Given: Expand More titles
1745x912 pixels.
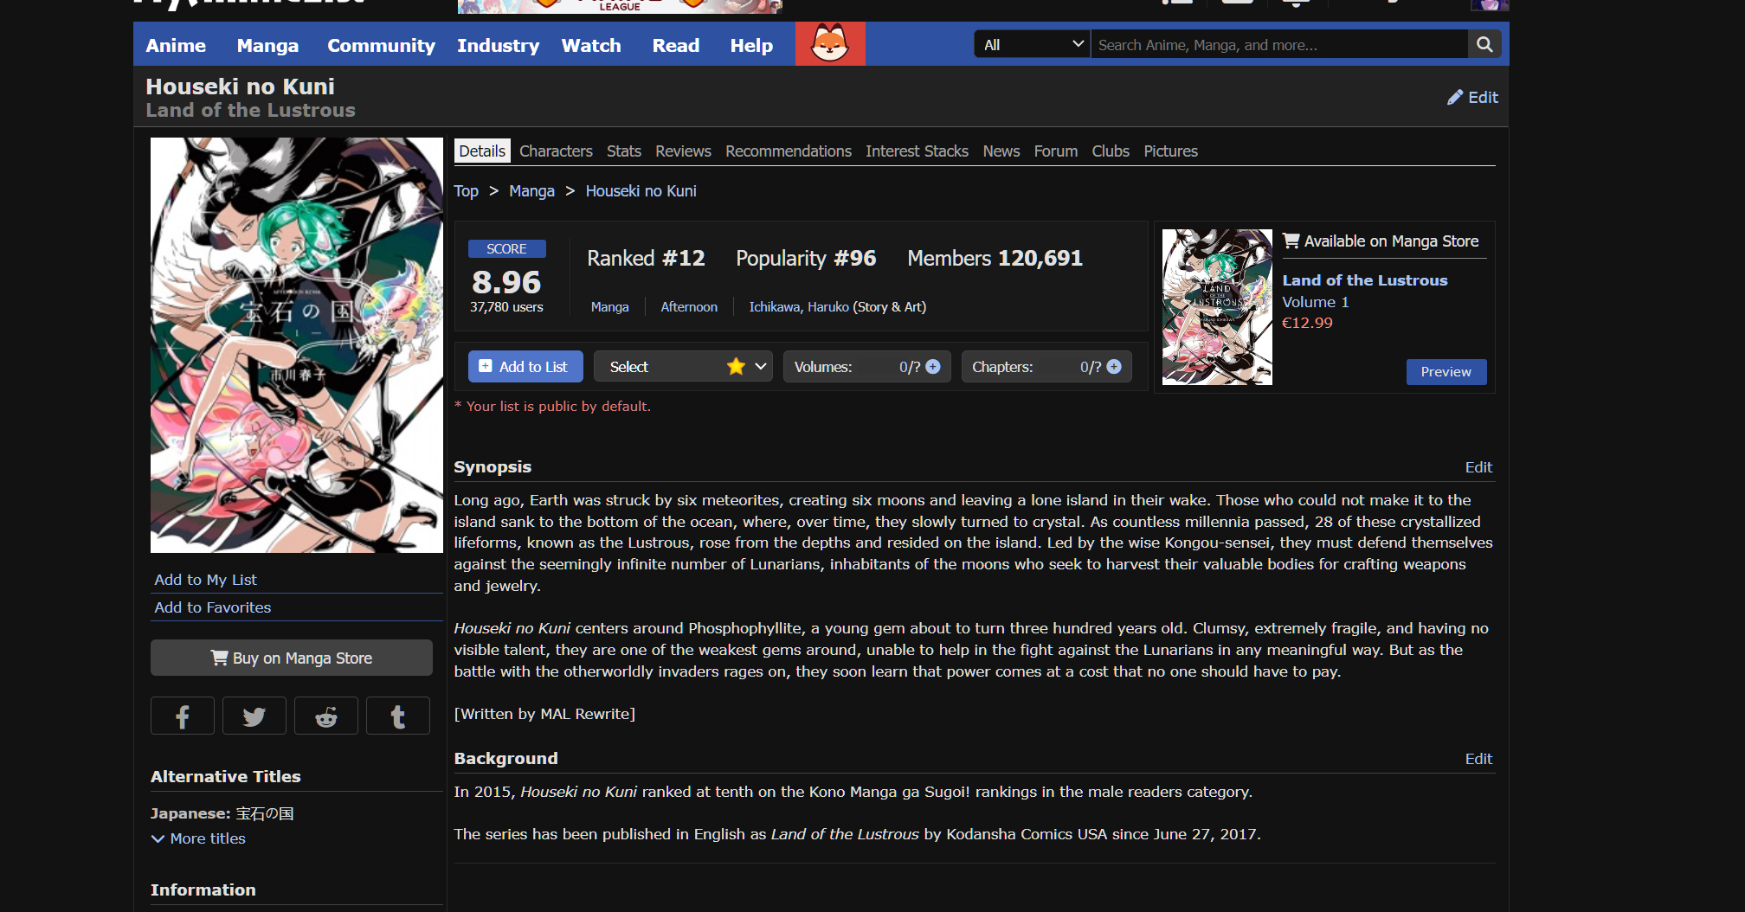Looking at the screenshot, I should coord(198,838).
